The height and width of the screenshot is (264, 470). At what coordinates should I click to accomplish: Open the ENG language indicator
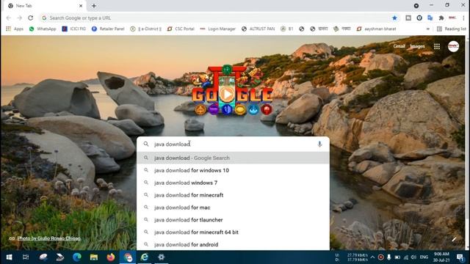coord(424,257)
